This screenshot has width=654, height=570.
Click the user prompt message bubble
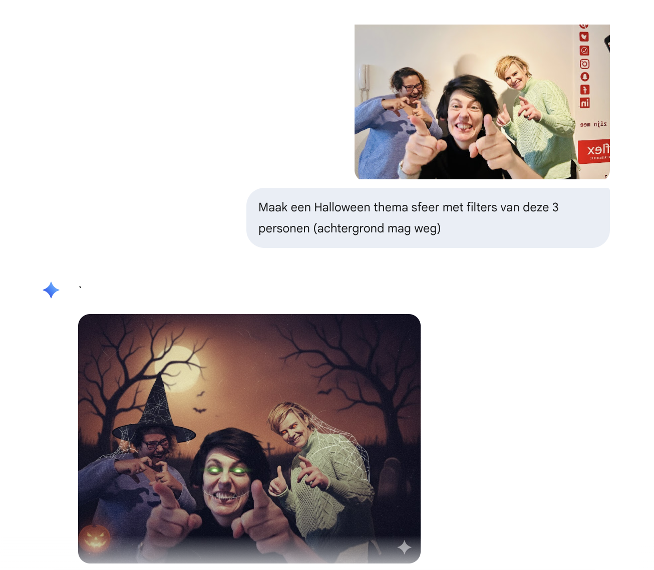coord(428,218)
